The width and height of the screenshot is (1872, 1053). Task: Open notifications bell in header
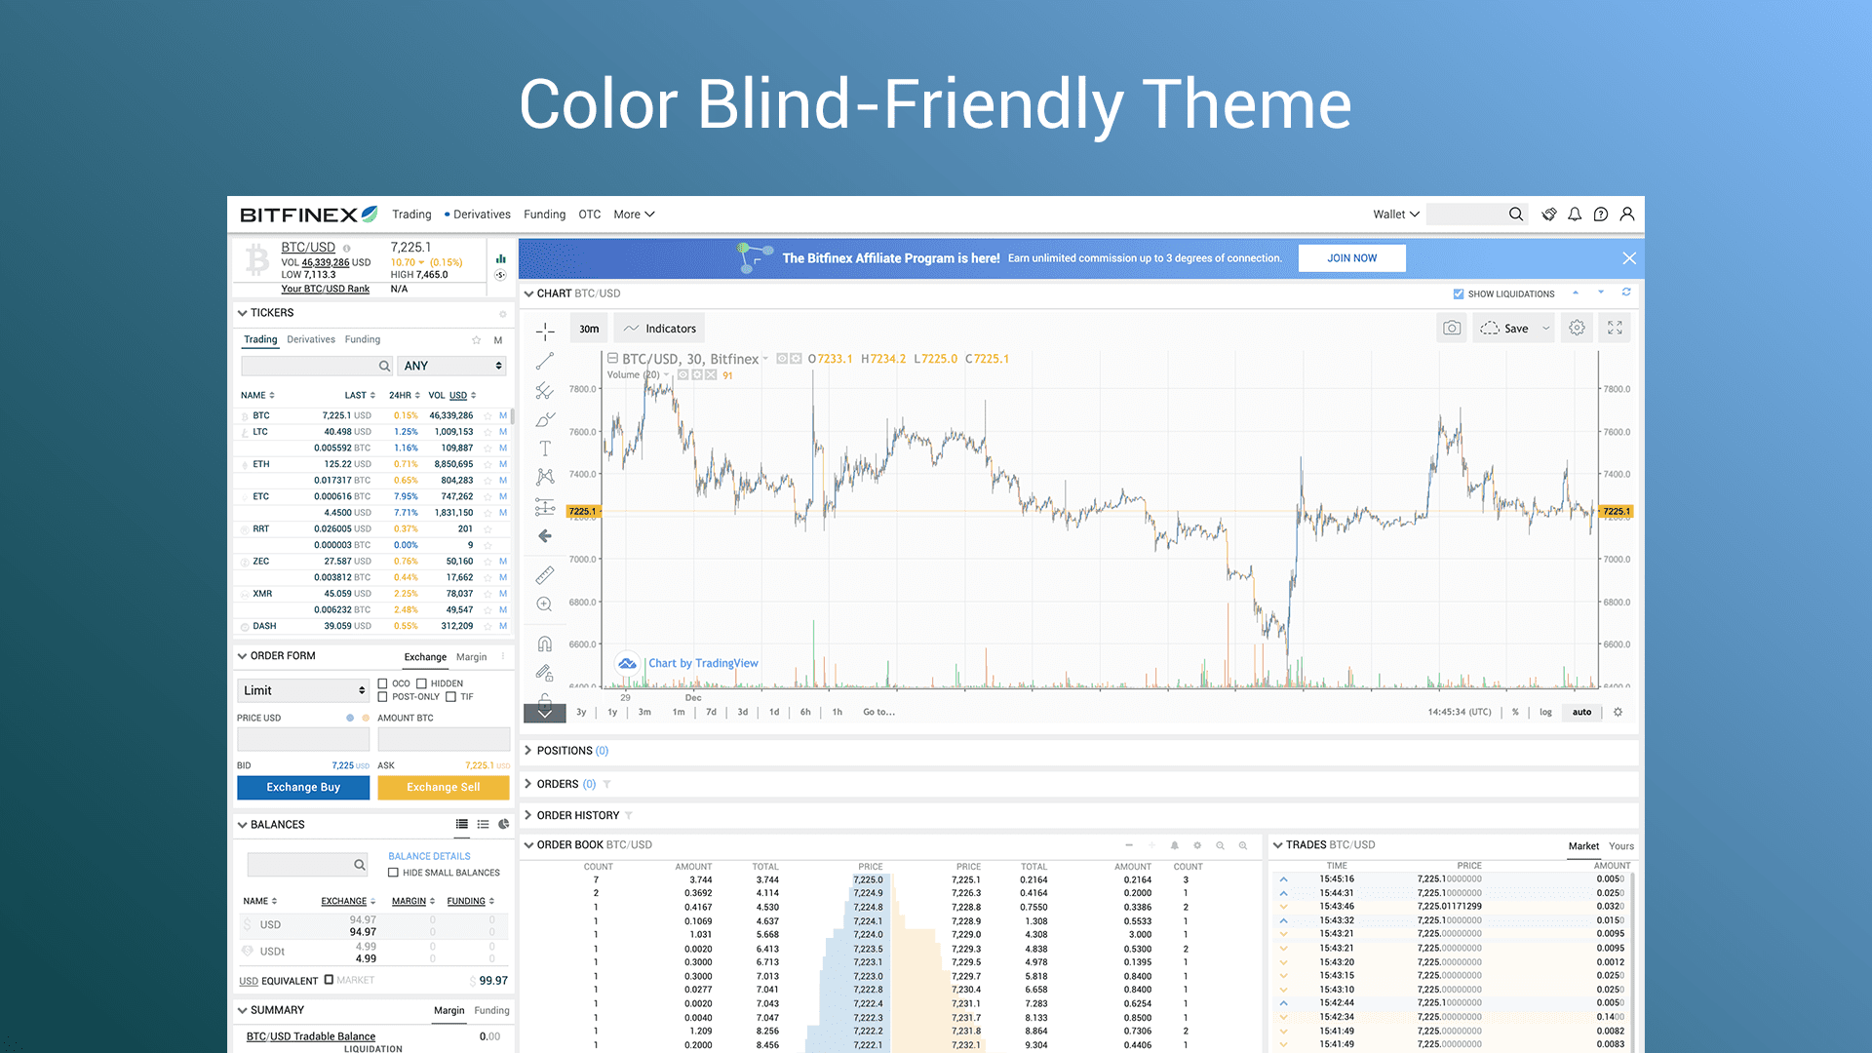click(1575, 214)
